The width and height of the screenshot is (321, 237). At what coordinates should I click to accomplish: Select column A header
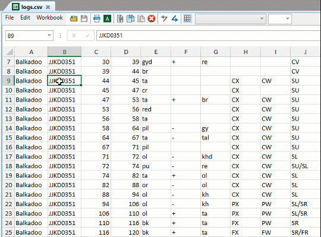[31, 52]
